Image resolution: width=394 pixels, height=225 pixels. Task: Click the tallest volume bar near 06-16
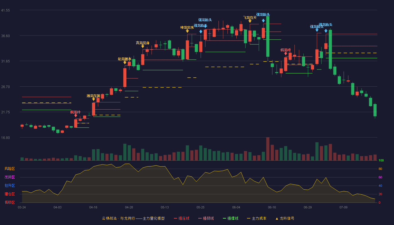click(x=268, y=149)
